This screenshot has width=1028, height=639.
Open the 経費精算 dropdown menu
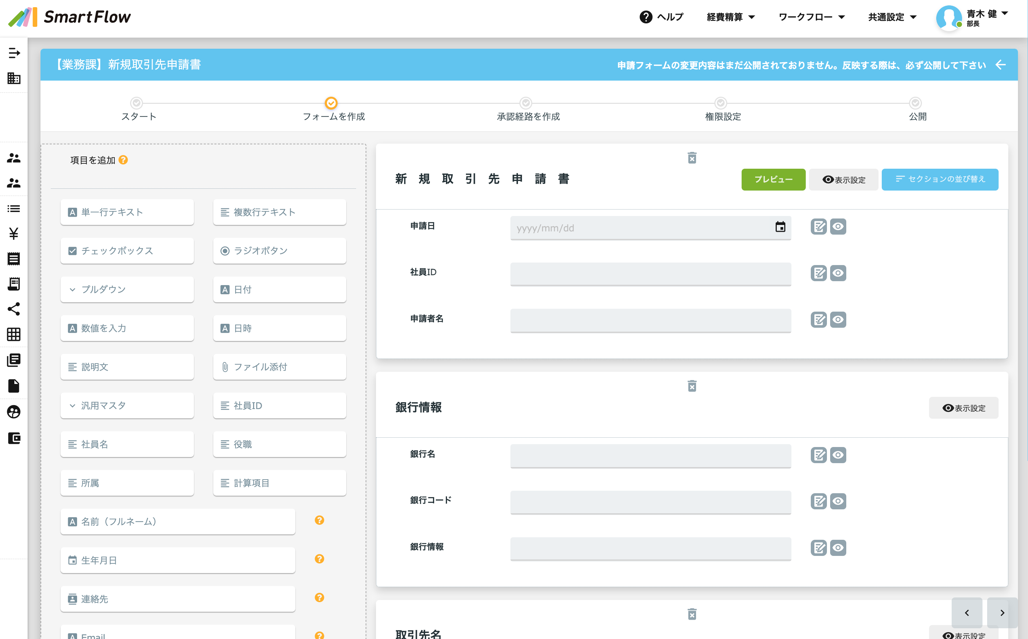click(x=730, y=17)
